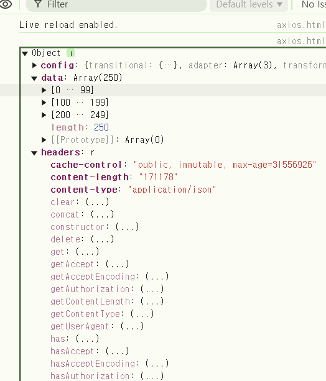
Task: Invoke the getUserAgent: (...) getter
Action: pos(132,326)
